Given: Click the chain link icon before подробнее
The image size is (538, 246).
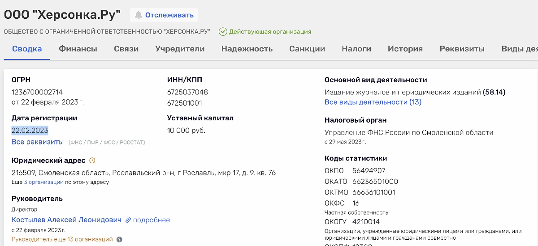Looking at the screenshot, I should click(x=128, y=220).
